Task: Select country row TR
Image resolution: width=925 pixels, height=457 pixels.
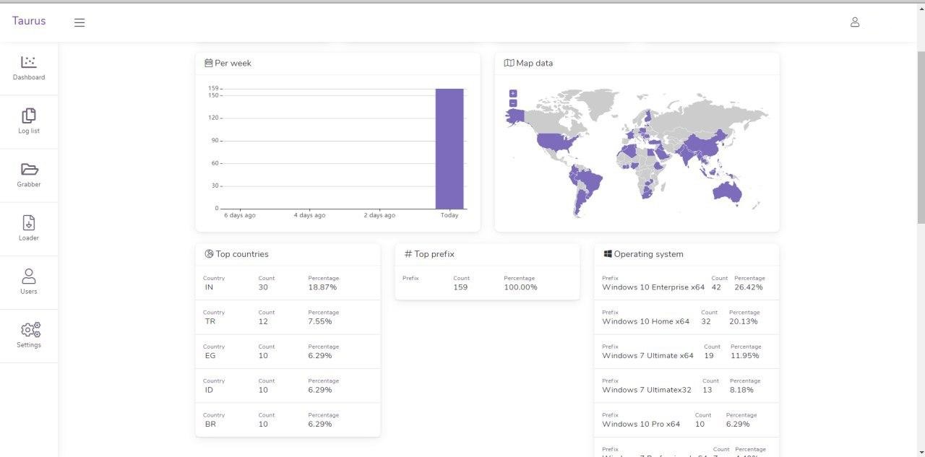Action: [288, 317]
